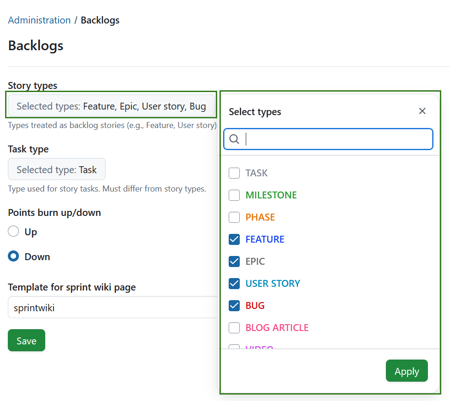Open the Task type selector
The image size is (450, 401).
point(56,169)
